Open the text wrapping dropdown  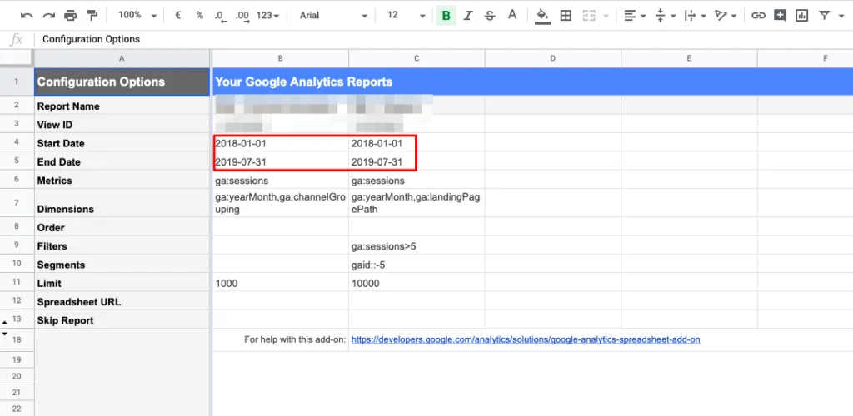click(x=695, y=16)
